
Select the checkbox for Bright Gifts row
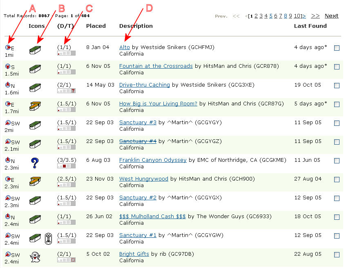coord(337,255)
